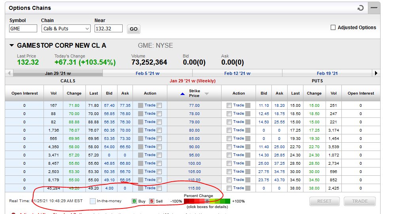Check the call checkbox for strike 105.00
396x214 pixels.
tap(159, 172)
